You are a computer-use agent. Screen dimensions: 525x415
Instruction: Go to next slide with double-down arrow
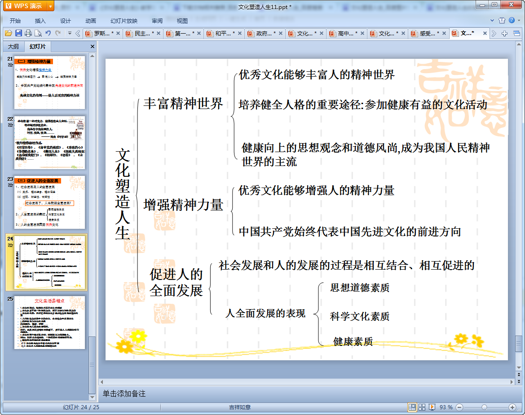coord(519,381)
